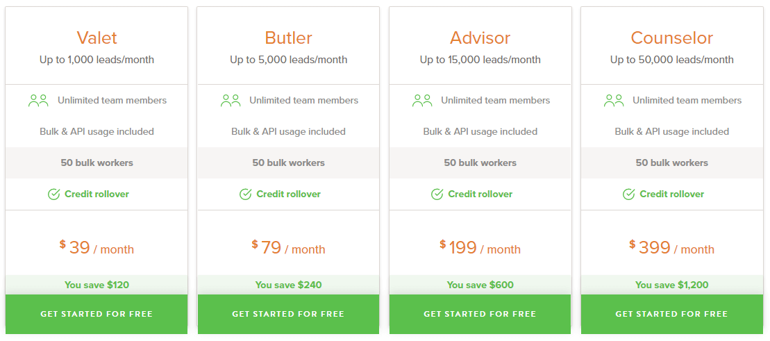Choose the Counselor plan heading
The height and width of the screenshot is (341, 770).
(672, 38)
